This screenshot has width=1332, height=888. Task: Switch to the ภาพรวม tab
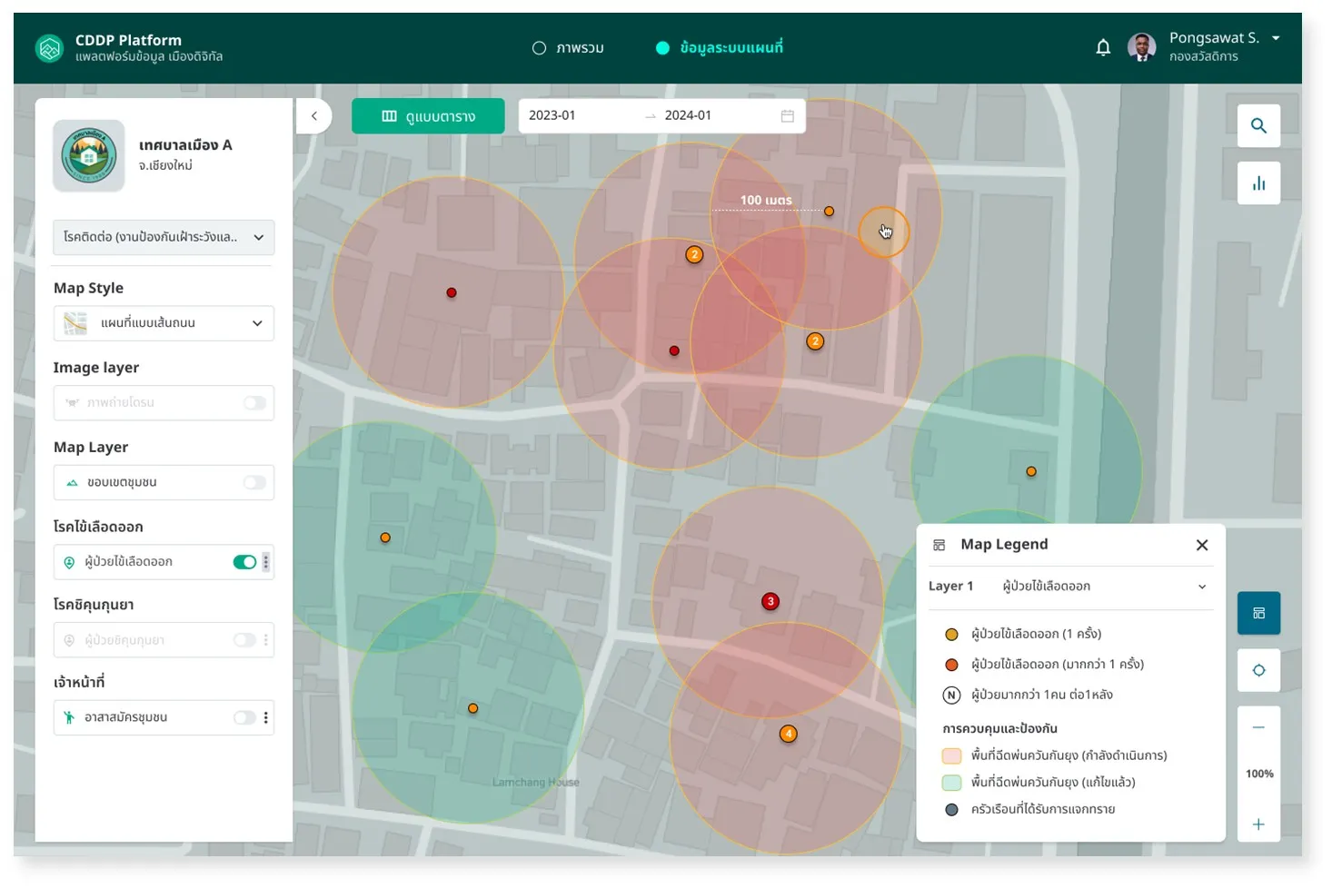[x=568, y=48]
